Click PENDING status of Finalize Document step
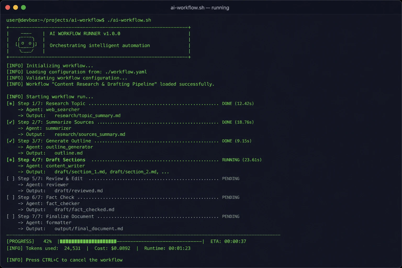Viewport: 402px width, 268px height. [231, 217]
